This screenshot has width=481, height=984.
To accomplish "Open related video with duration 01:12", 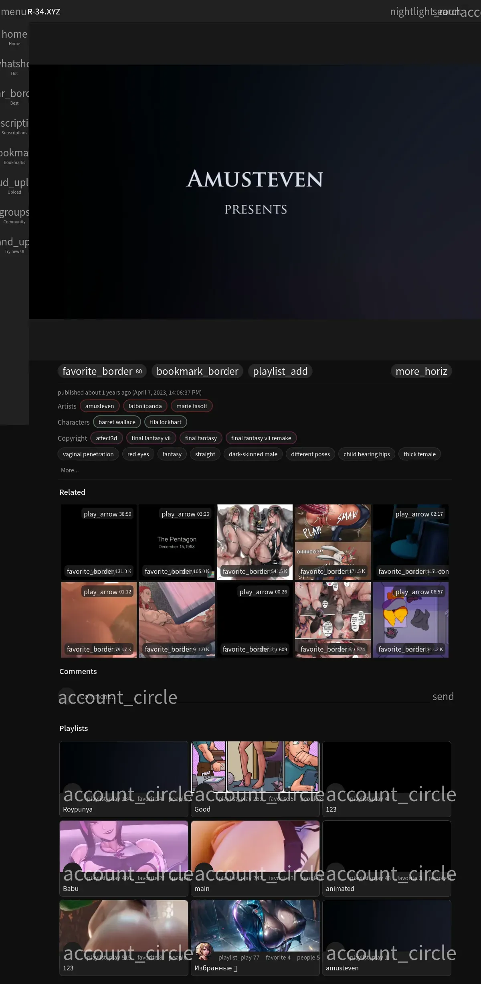I will tap(99, 620).
